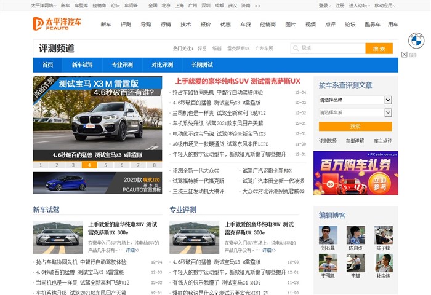Open headline 上手就爱的豪华纯电SUV 测试雷克萨斯UX
Screen dimensions: 431x295
pos(238,81)
